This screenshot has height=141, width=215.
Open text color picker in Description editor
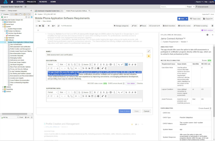(x=107, y=65)
